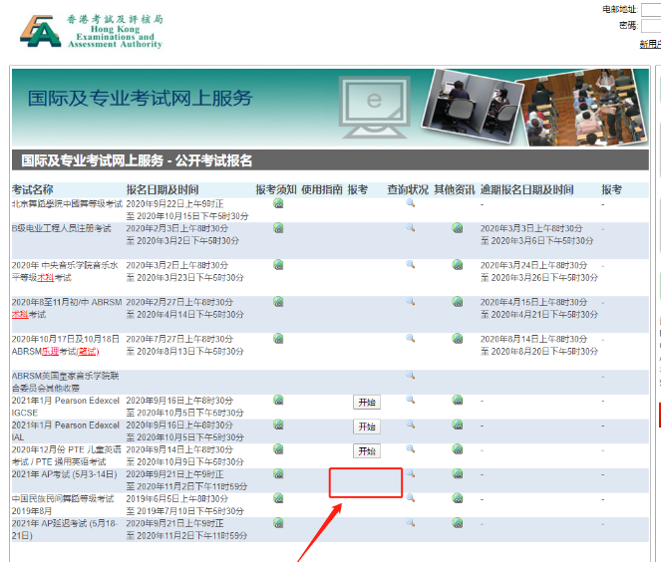
Task: Open exam notice icon for 中央音乐学院音乐水平等级考试
Action: coord(278,265)
